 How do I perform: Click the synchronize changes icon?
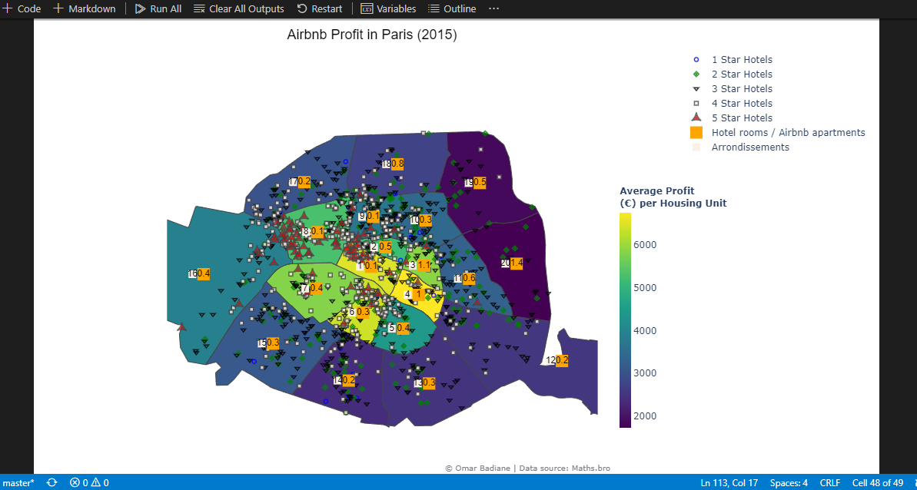click(x=52, y=482)
